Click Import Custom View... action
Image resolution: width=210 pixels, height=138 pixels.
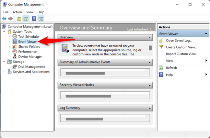click(x=181, y=54)
